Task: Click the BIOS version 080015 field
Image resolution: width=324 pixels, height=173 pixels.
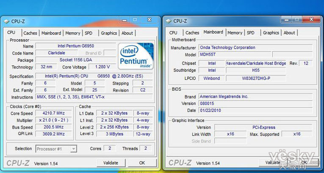Action: tap(255, 103)
